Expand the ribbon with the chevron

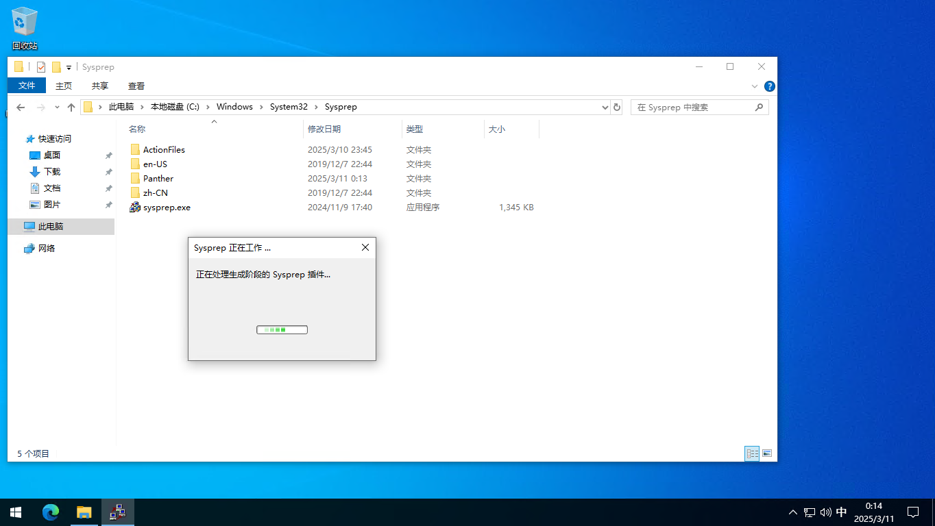tap(755, 86)
